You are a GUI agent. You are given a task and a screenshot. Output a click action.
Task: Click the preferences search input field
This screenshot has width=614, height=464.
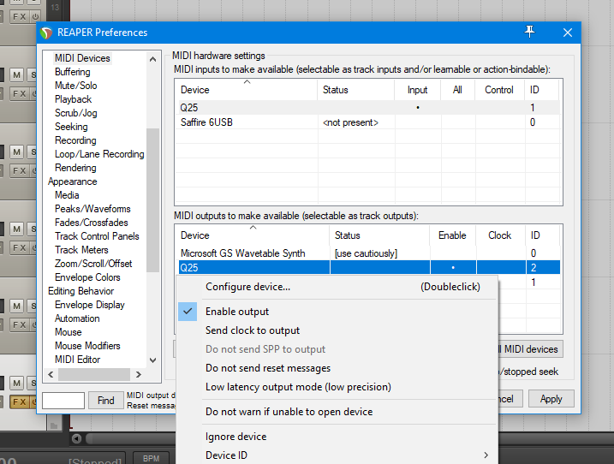pyautogui.click(x=63, y=400)
